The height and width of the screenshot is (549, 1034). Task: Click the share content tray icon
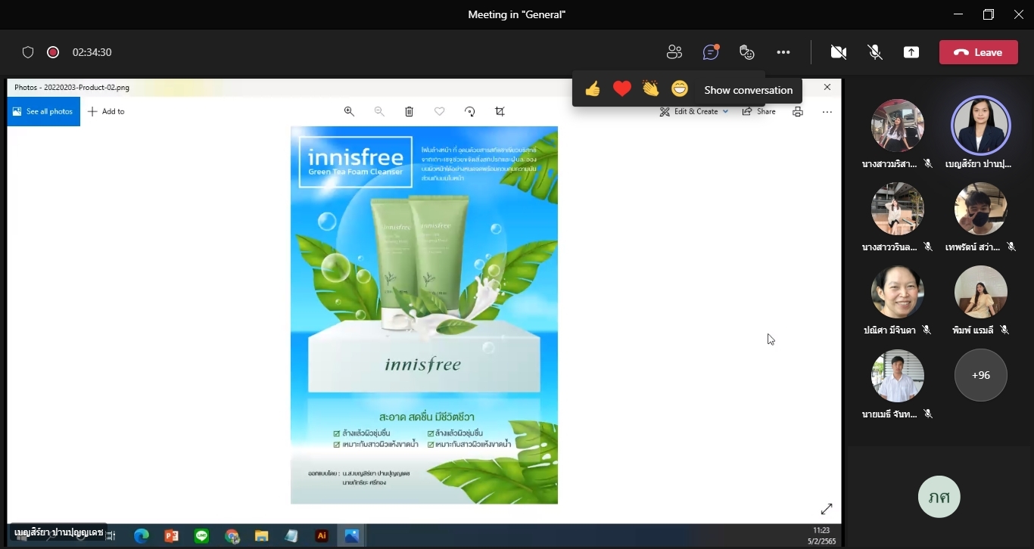tap(911, 52)
